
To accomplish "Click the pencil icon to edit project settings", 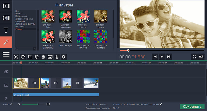I will 161,104.
